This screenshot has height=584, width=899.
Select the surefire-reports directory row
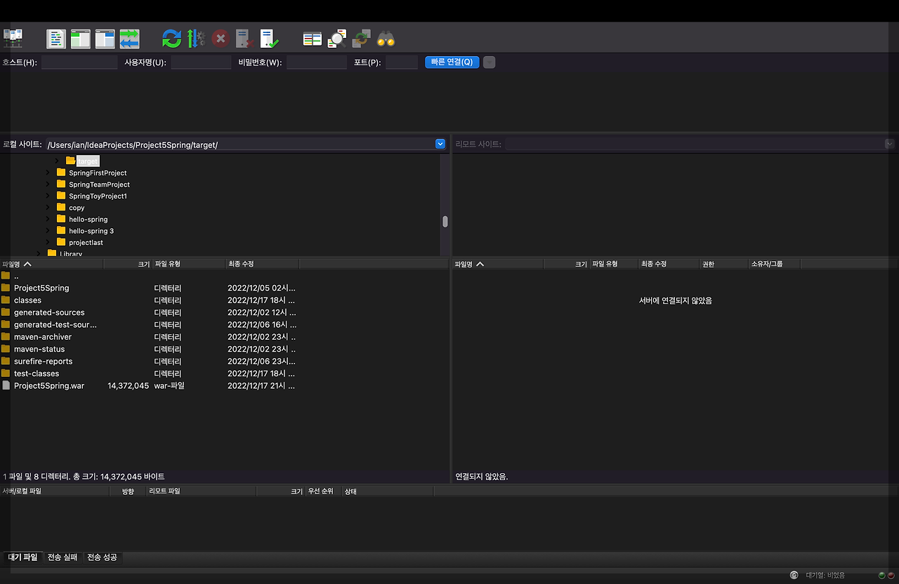(150, 361)
